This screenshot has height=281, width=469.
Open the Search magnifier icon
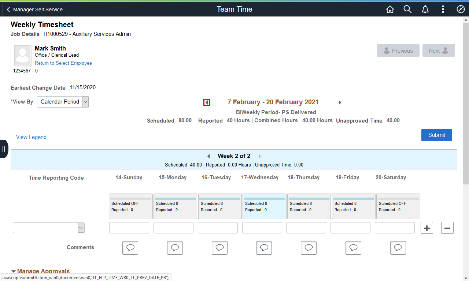tap(408, 10)
